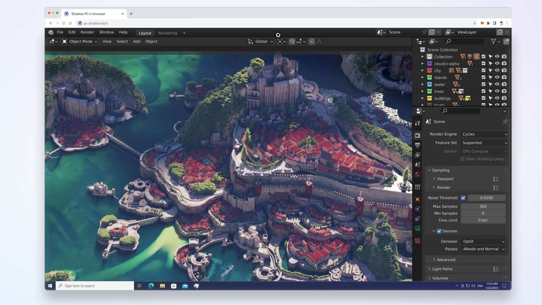This screenshot has width=542, height=305.
Task: Open the Render menu
Action: pyautogui.click(x=87, y=32)
